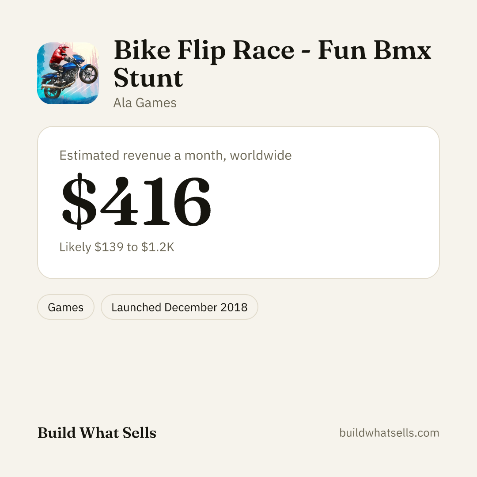Click the Bike Flip Race app icon
Screen dimensions: 477x477
[68, 73]
